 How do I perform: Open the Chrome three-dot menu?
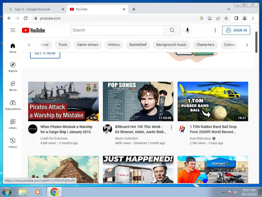pos(253,18)
